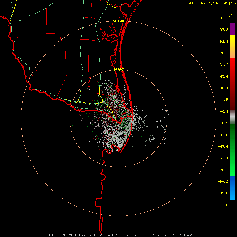Click the 92.3 legend value
This screenshot has height=237, width=237.
coord(224,41)
